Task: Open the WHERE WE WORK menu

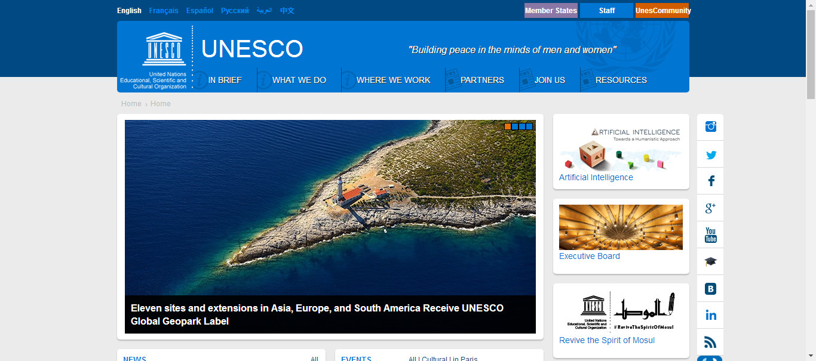Action: 393,80
